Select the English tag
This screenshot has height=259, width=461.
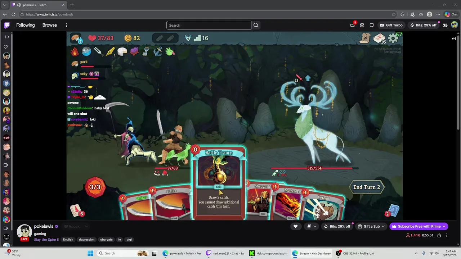(68, 240)
